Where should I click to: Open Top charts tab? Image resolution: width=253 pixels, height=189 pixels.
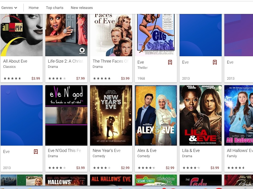coord(54,8)
